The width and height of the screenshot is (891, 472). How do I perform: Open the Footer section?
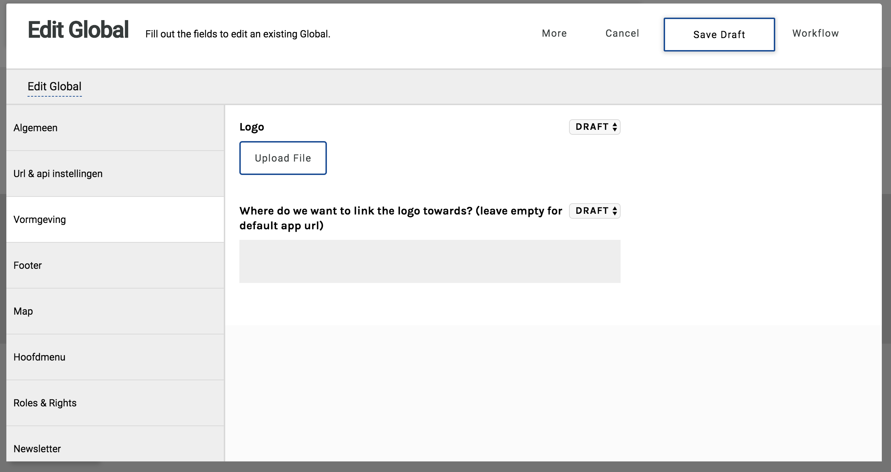(115, 265)
